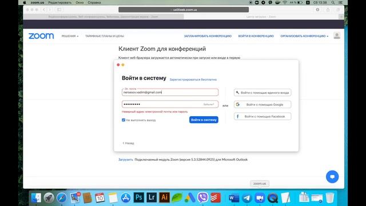Toggle the "Не выполнять выход" checkbox

(x=124, y=120)
